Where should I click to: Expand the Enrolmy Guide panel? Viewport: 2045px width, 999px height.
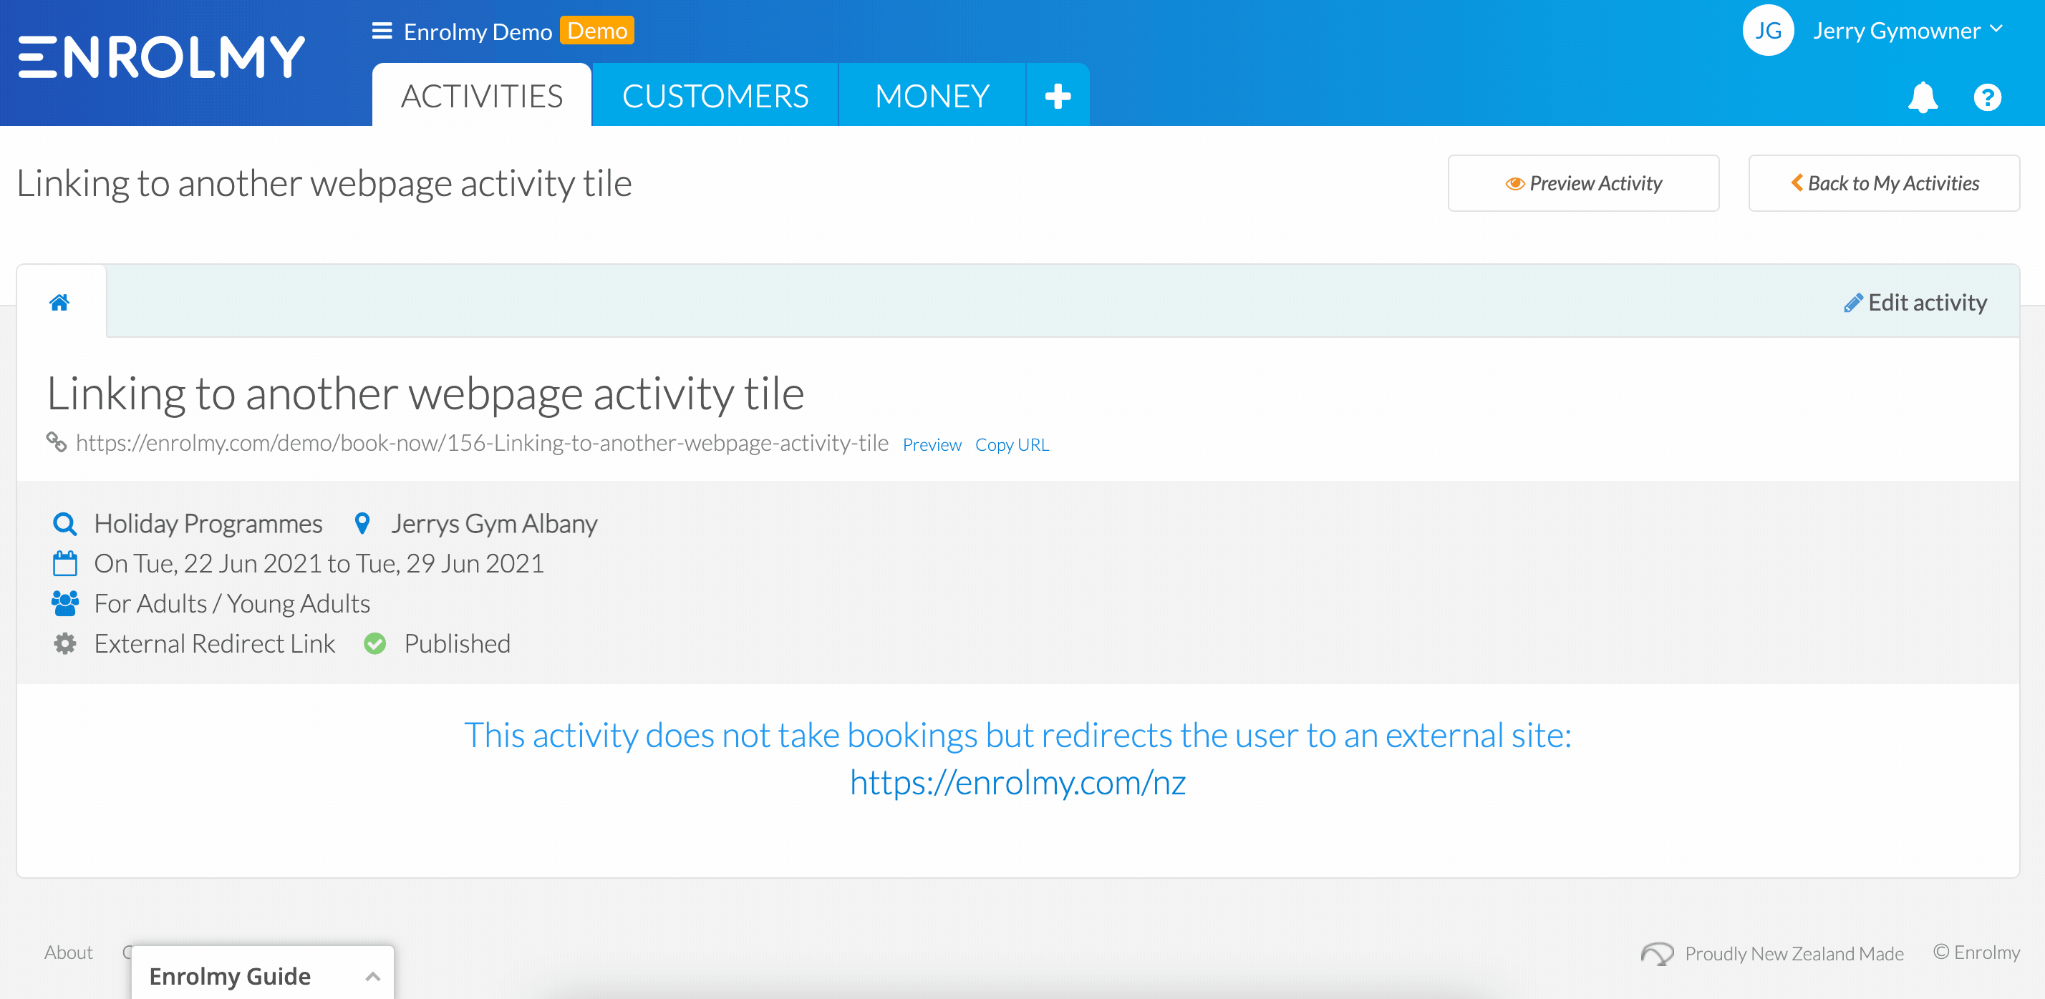pyautogui.click(x=262, y=975)
